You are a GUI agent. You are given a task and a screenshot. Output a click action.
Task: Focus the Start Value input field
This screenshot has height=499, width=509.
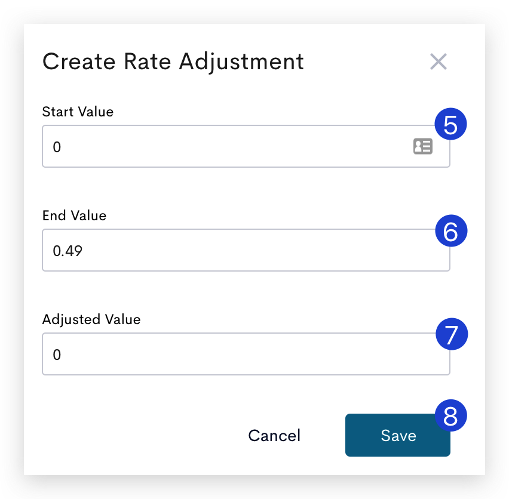(x=246, y=146)
